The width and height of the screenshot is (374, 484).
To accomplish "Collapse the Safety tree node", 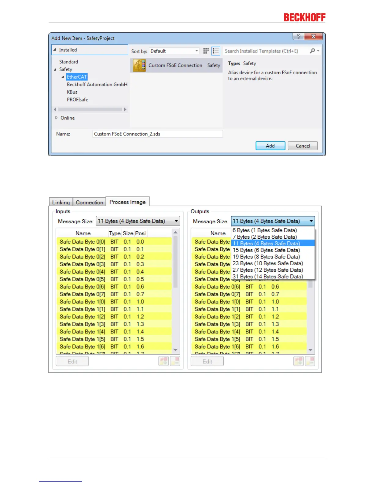I will pos(55,69).
